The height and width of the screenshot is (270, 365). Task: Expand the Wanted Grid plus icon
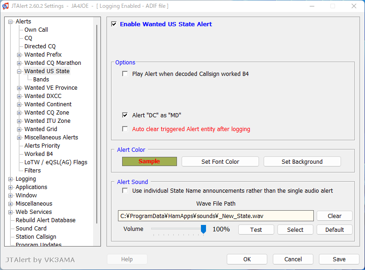click(19, 129)
